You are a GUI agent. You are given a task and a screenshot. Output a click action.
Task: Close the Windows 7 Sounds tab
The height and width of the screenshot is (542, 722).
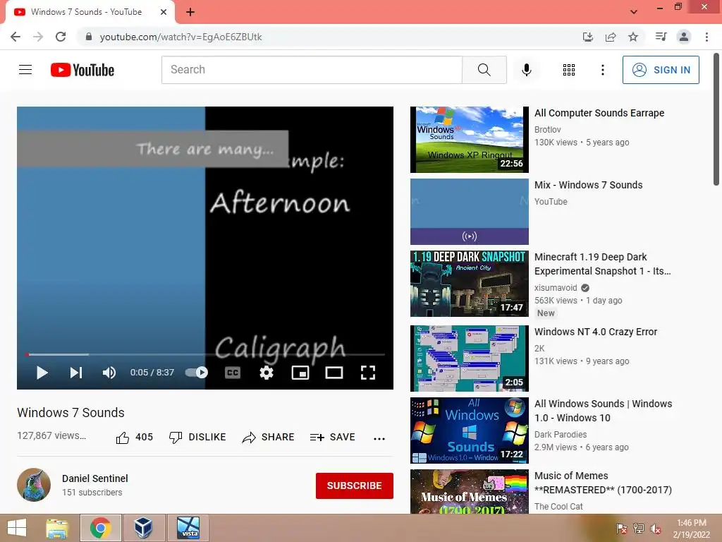(x=164, y=12)
